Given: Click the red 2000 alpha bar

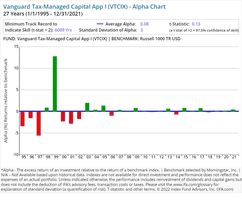Looking at the screenshot, I should [63, 116].
